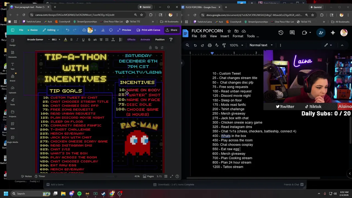Open Docs version history clock icon

281,33
